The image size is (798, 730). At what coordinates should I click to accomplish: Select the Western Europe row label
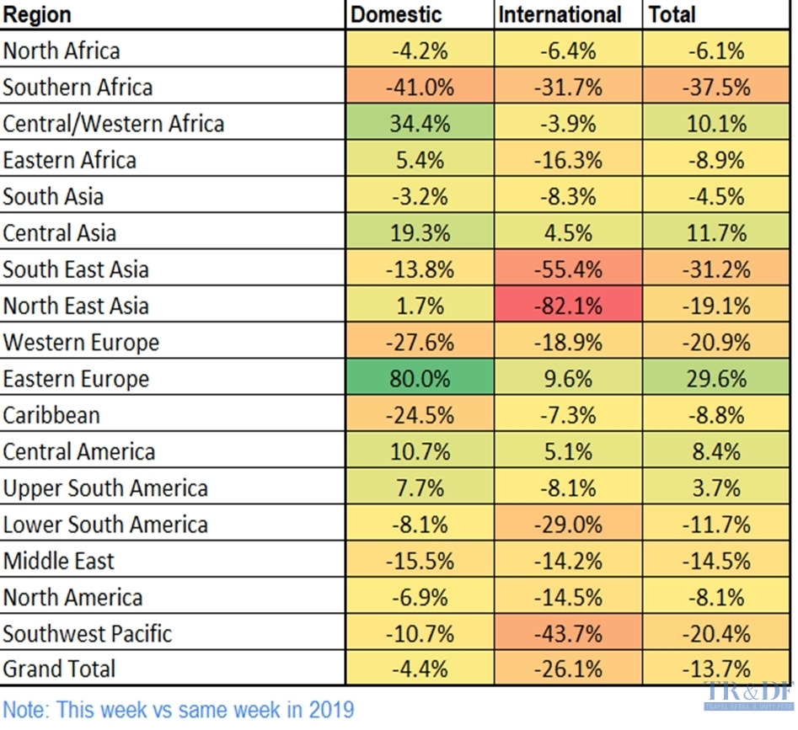[x=81, y=343]
